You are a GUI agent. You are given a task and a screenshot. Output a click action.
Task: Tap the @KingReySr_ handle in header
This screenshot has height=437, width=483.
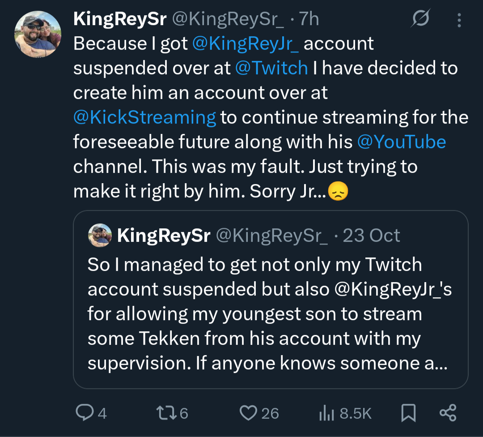(x=228, y=19)
